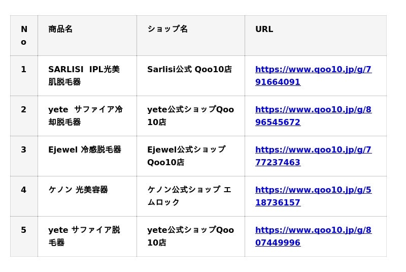Select the Ejewel 冷感脱毛器 product cell
Screen dimensions: 406x272
pos(85,150)
